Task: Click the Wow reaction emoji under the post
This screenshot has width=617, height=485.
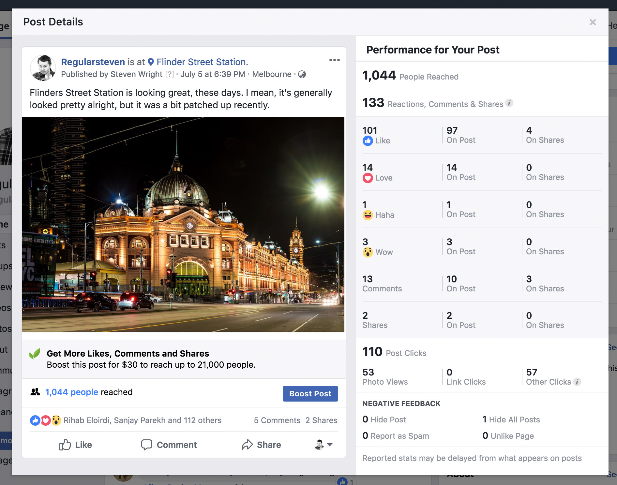Action: 56,420
